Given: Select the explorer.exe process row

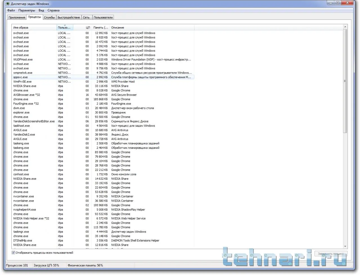Looking at the screenshot, I should (103, 112).
